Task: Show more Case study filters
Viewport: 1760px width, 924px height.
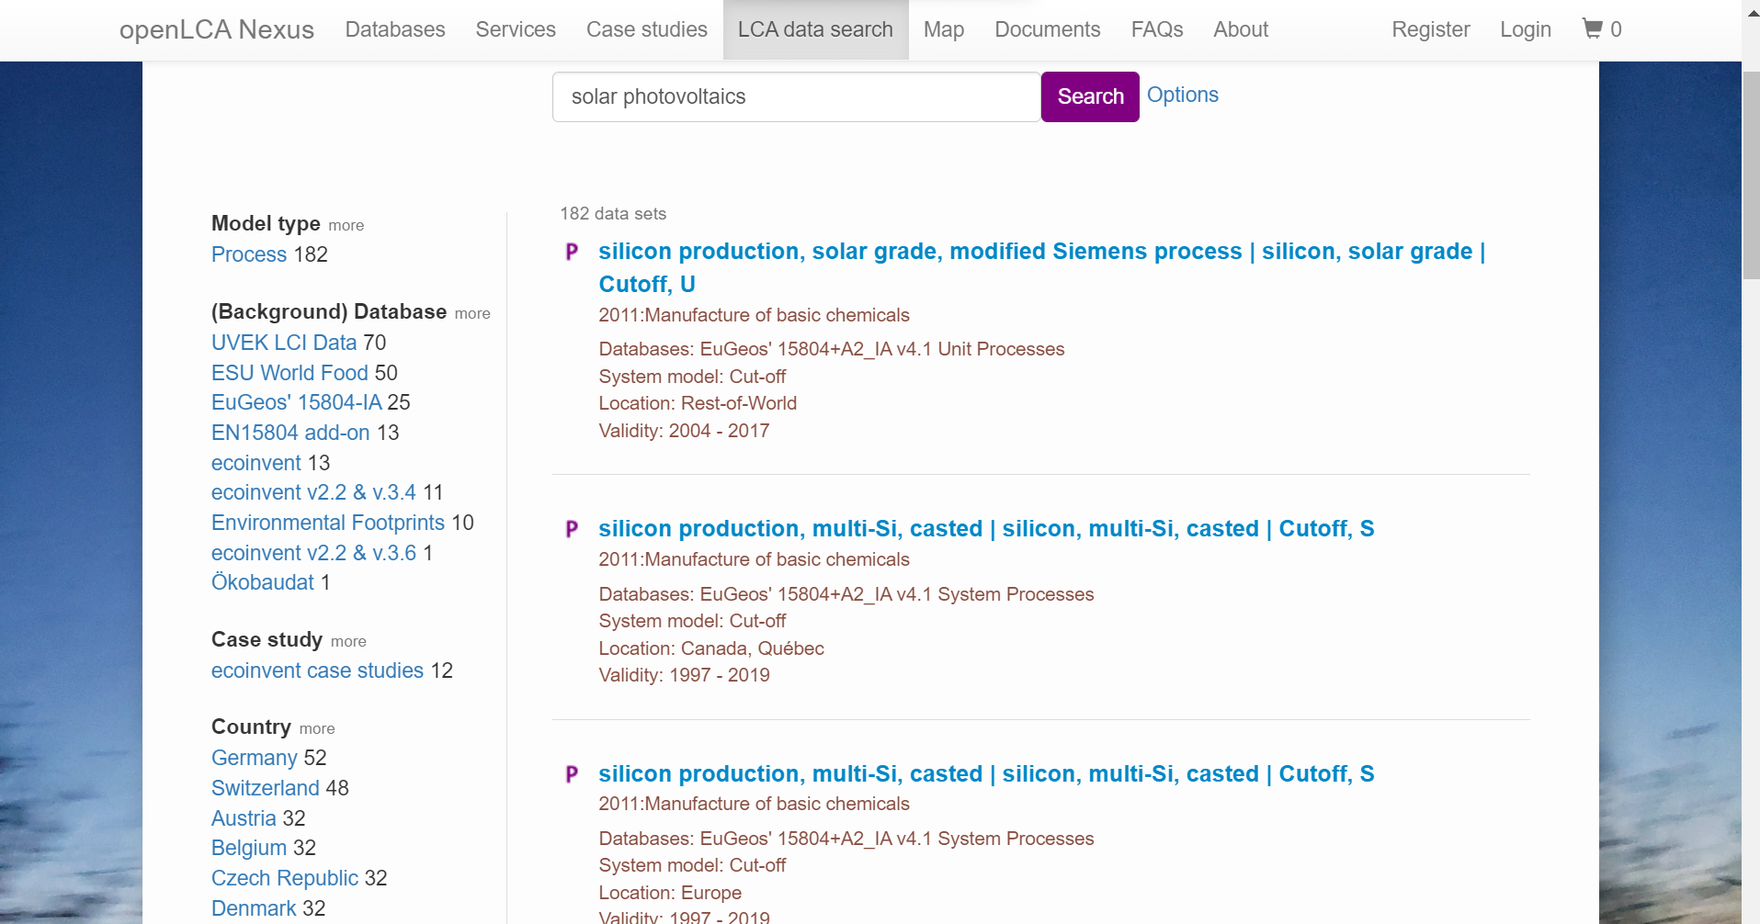Action: pos(347,642)
